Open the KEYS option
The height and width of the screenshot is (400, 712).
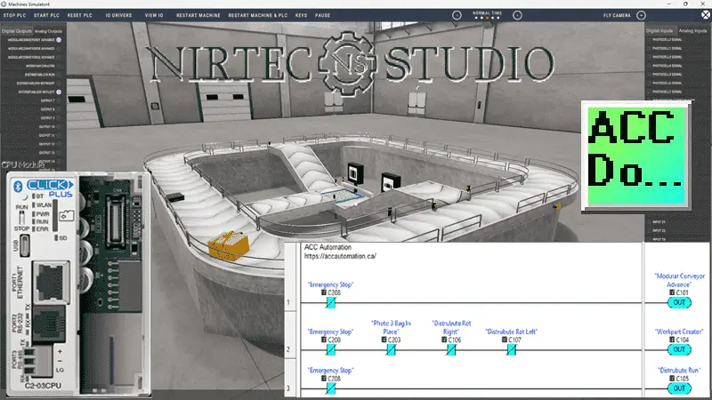tap(301, 15)
